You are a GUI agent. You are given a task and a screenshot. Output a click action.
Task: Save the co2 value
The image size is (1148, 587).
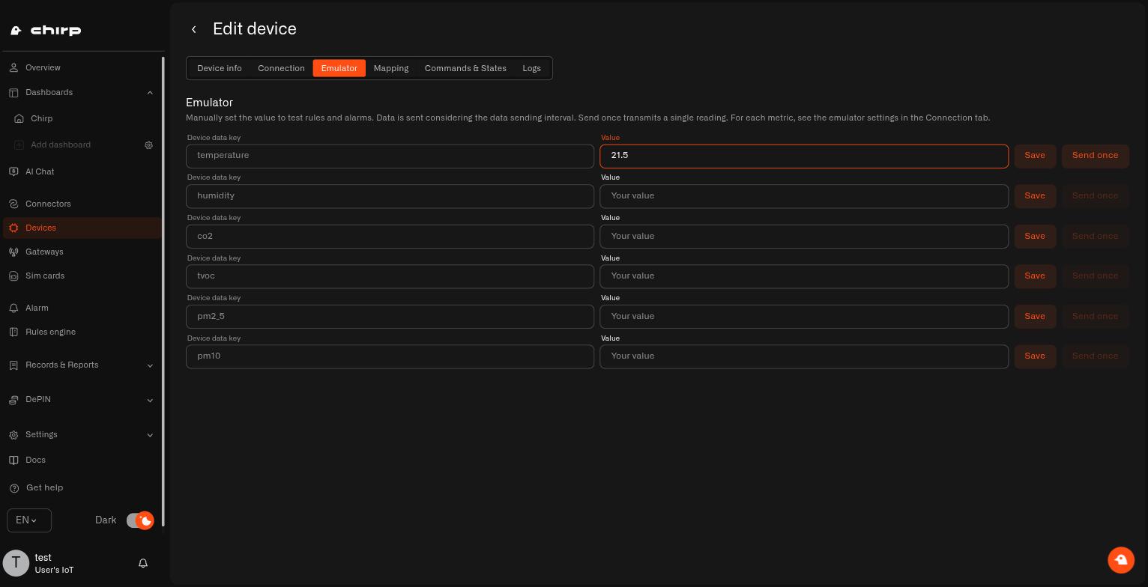click(1035, 237)
